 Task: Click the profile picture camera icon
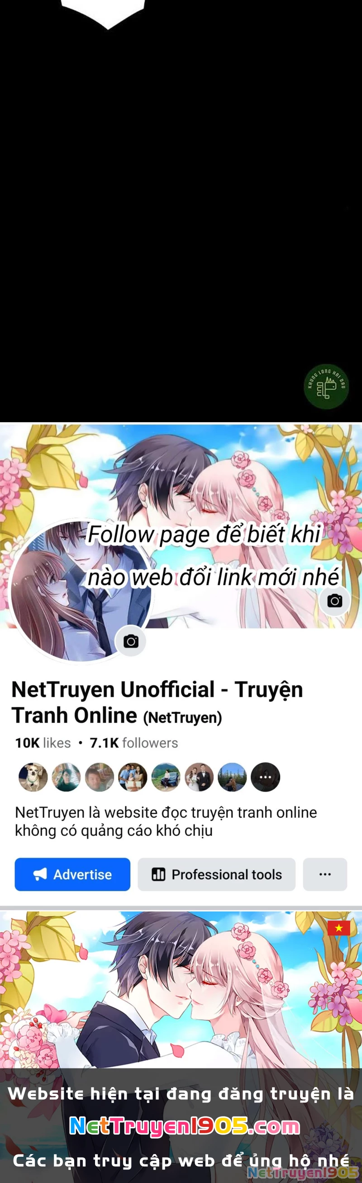tap(131, 641)
